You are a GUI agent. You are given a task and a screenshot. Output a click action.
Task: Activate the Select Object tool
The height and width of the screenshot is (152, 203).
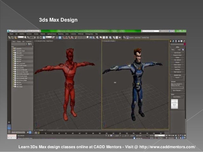(x=25, y=37)
